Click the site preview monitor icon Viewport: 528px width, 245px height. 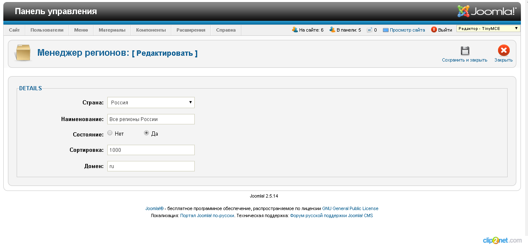(x=386, y=30)
